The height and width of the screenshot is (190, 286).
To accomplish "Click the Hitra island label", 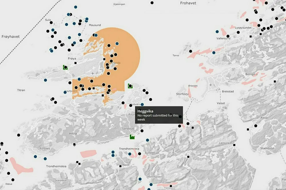I will [73, 134].
